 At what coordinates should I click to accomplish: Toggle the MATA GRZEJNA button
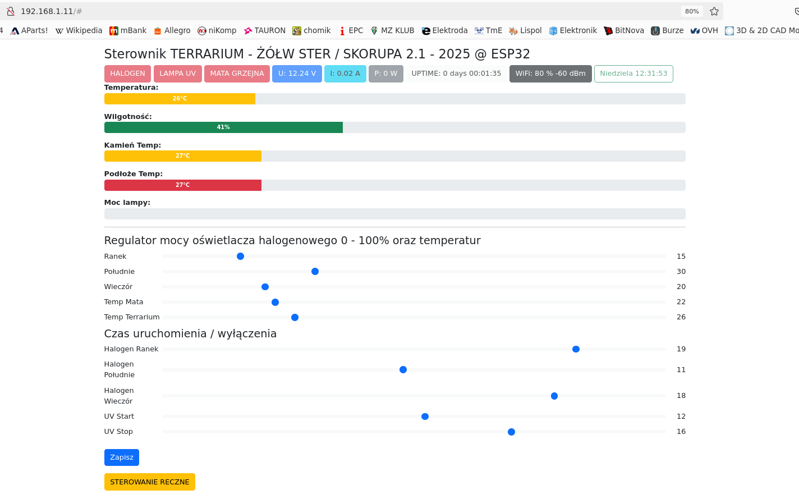237,74
